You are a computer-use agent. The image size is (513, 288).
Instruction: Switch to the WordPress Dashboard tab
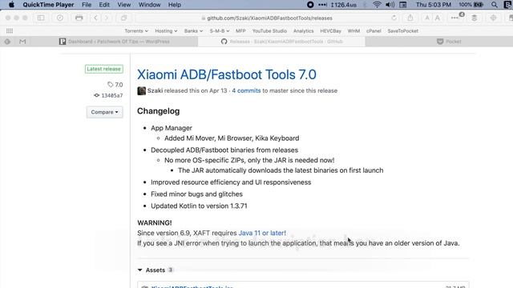tap(115, 42)
